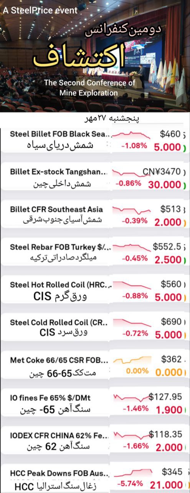Click the Cold Rolled Coil sparkline chart

[131, 322]
